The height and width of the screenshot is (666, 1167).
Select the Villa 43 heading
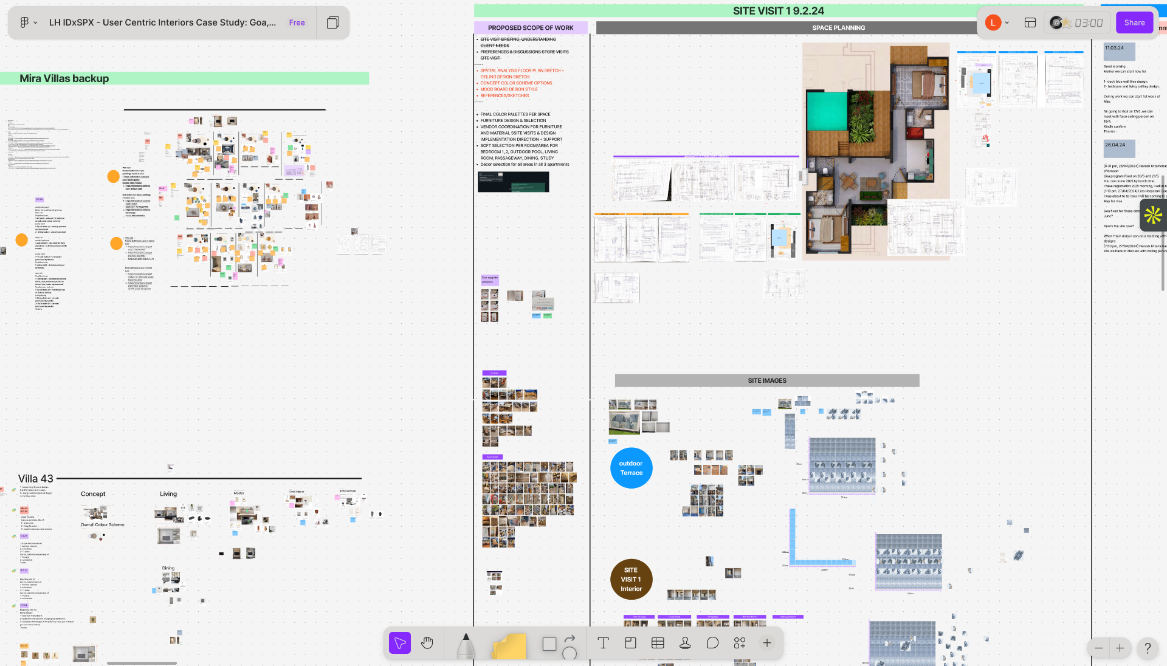(36, 478)
